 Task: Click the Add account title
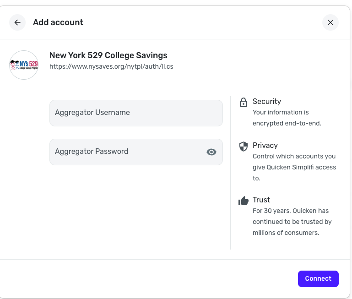click(x=58, y=22)
